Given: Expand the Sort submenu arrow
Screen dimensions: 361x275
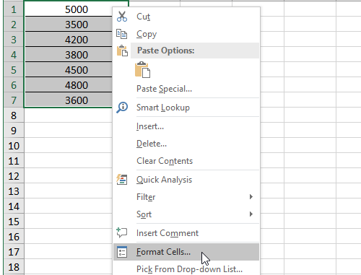Looking at the screenshot, I should click(x=251, y=214).
